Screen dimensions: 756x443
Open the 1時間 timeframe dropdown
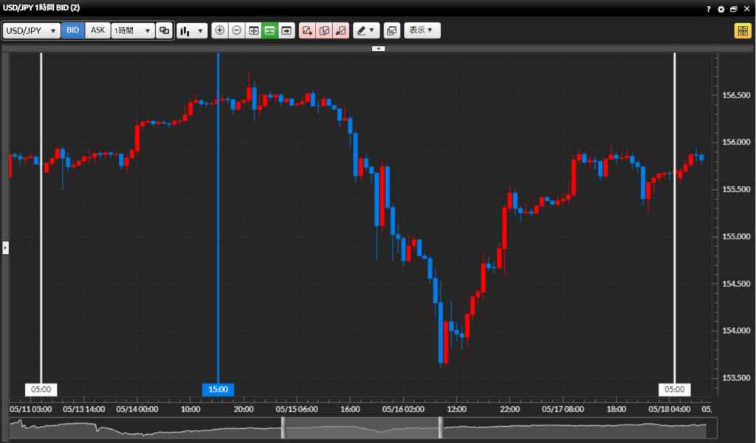pos(132,31)
